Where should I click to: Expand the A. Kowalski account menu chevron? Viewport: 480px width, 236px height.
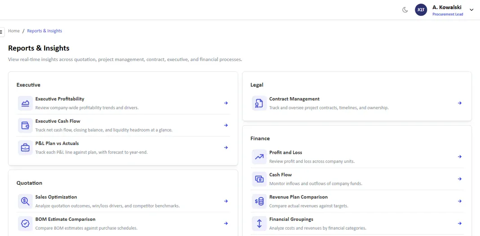click(471, 10)
